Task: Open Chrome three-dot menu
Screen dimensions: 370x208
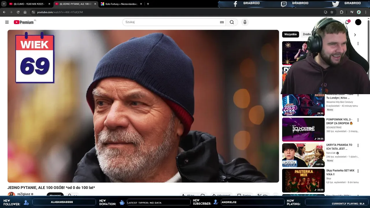Action: 366,12
